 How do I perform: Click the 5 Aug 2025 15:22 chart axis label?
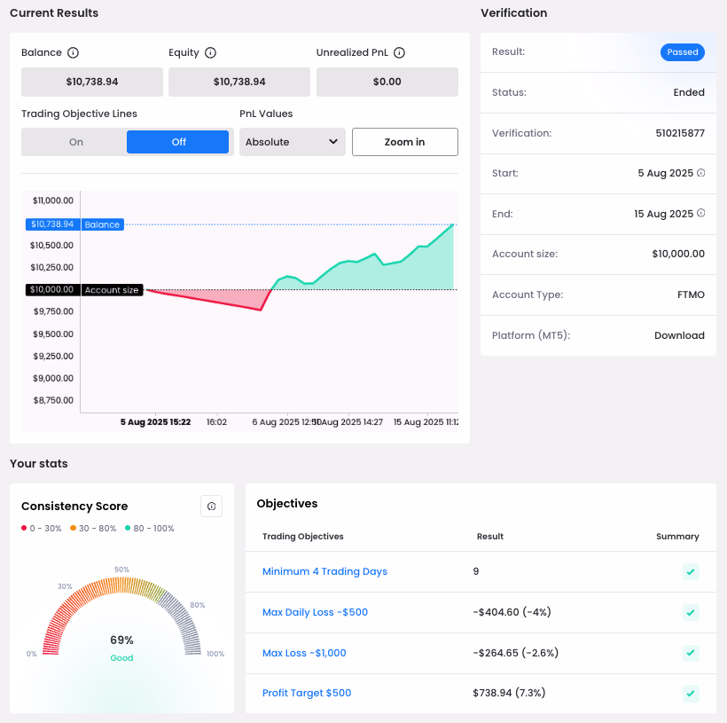pyautogui.click(x=155, y=422)
